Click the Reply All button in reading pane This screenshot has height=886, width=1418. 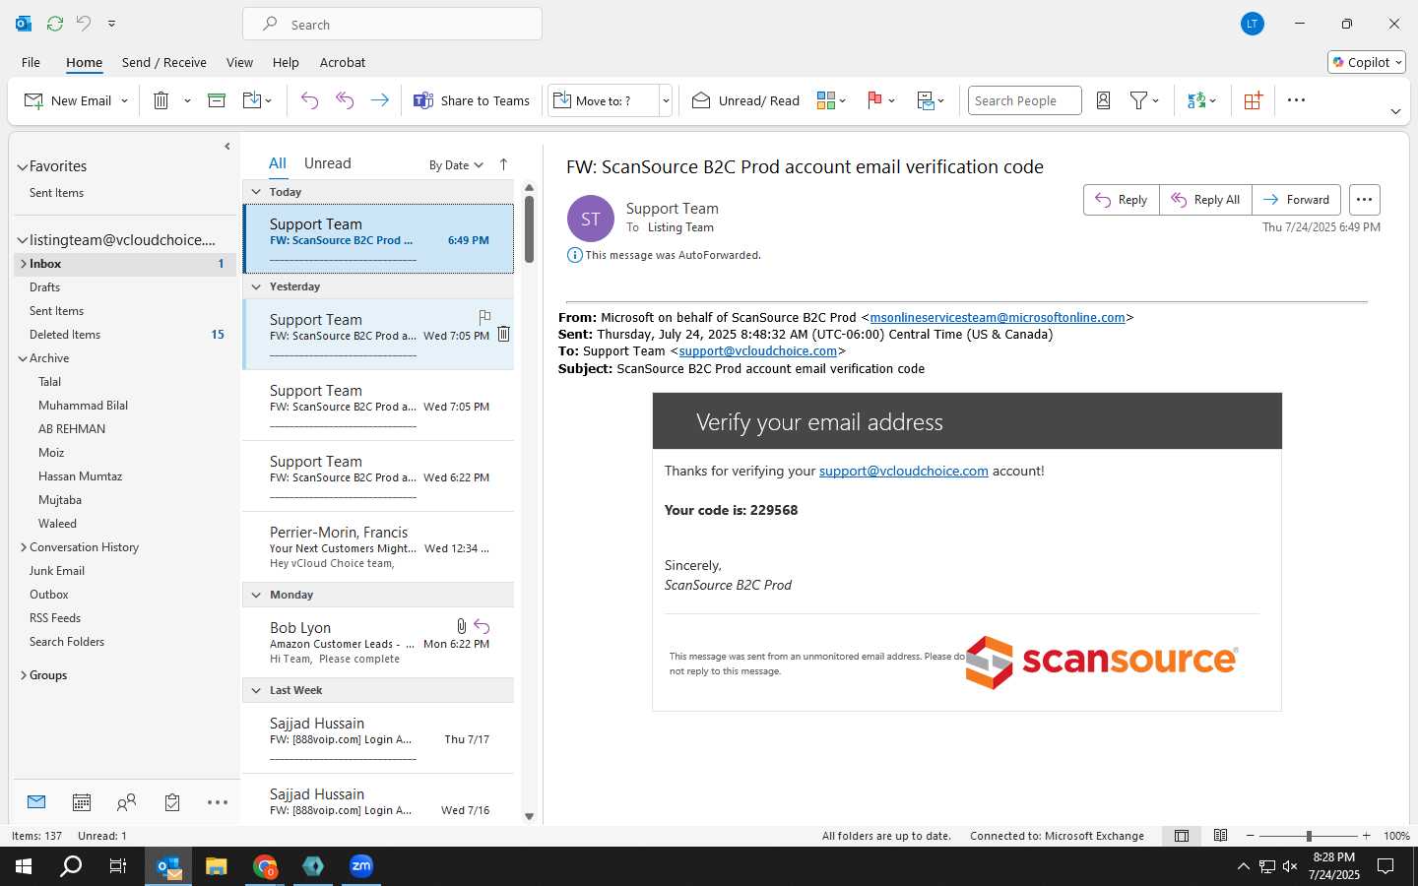click(x=1205, y=200)
